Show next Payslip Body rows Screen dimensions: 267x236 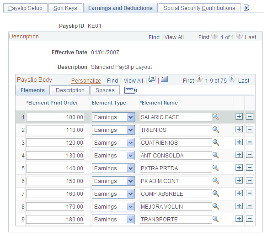232,79
